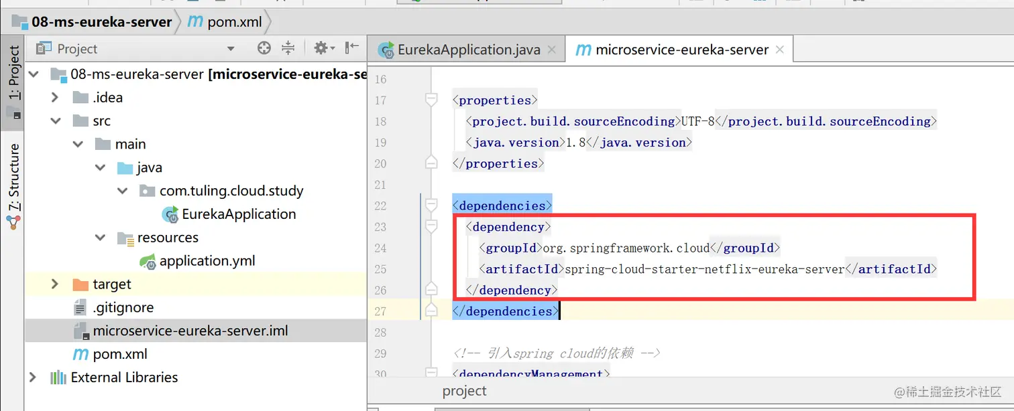Open pom.xml in project tree
1014x411 pixels.
point(120,354)
